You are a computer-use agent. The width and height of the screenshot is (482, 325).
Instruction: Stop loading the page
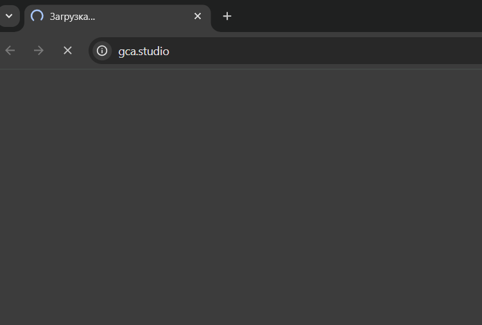click(x=67, y=51)
